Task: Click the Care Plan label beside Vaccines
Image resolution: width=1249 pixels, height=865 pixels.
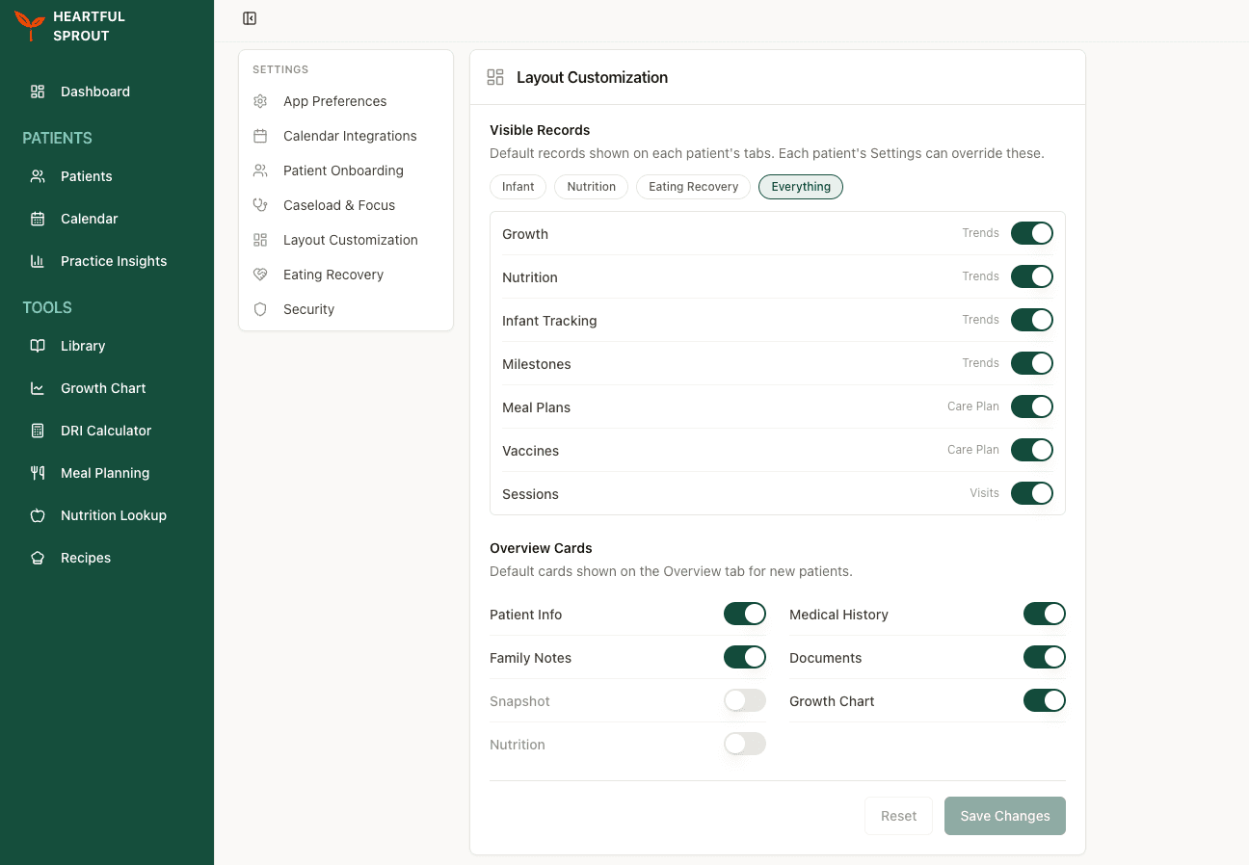Action: pyautogui.click(x=973, y=450)
